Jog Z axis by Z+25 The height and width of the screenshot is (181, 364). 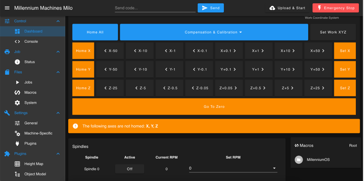tap(318, 88)
